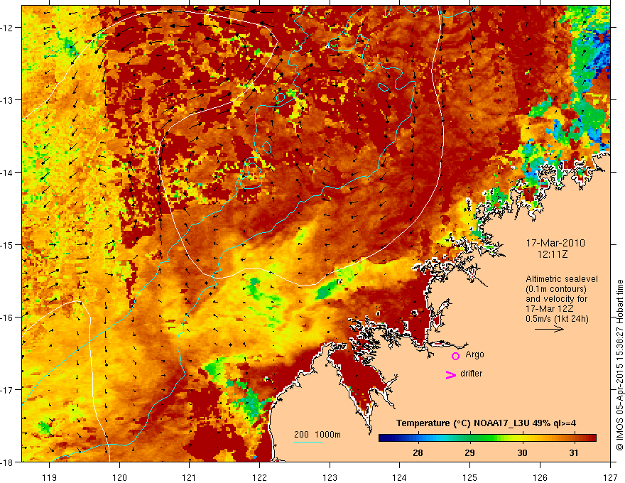Image resolution: width=625 pixels, height=483 pixels.
Task: Click the 'drifter' legend label
Action: click(471, 374)
